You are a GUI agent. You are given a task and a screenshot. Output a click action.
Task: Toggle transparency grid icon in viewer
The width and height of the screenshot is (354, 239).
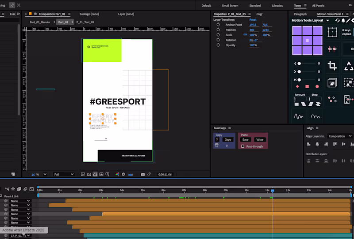coord(89,175)
